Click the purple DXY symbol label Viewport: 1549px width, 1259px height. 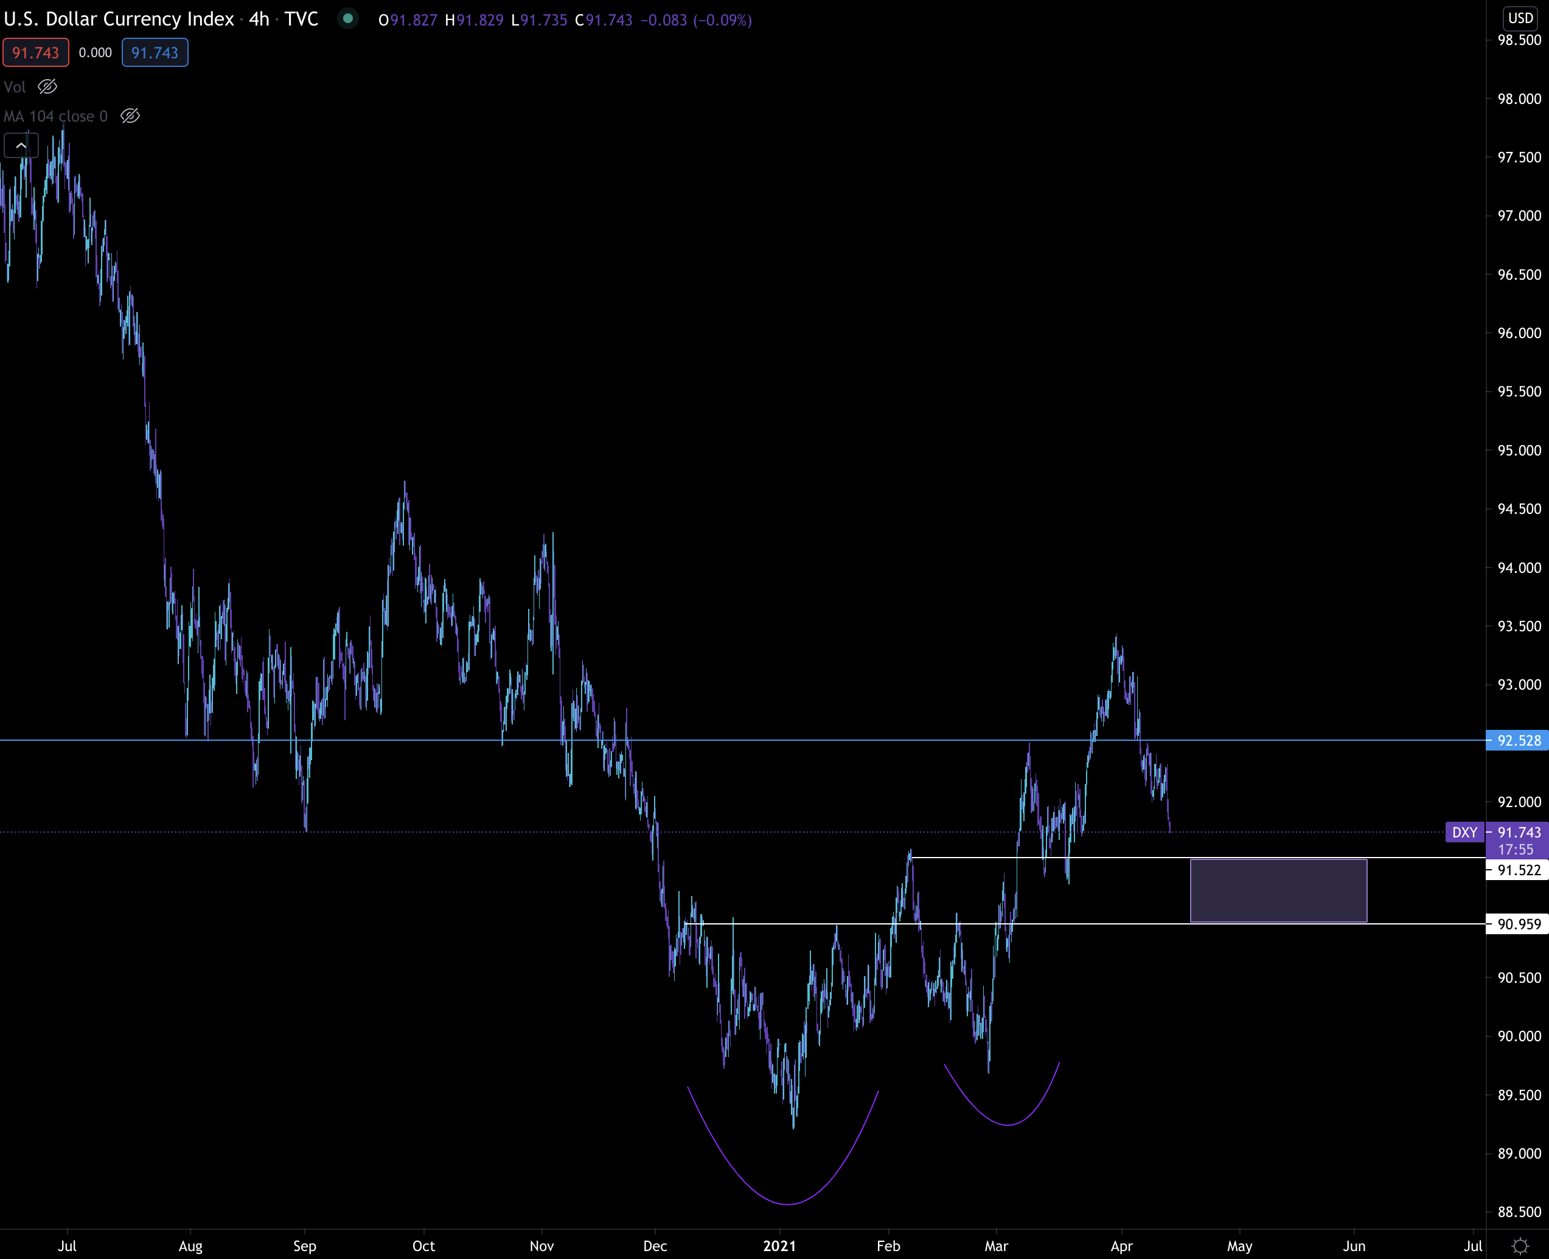[1464, 833]
